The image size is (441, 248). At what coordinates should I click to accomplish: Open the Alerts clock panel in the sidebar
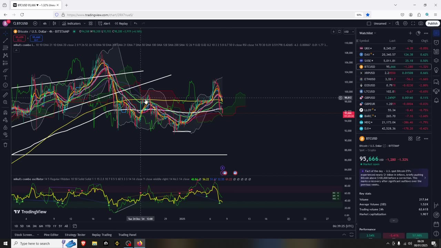click(436, 42)
